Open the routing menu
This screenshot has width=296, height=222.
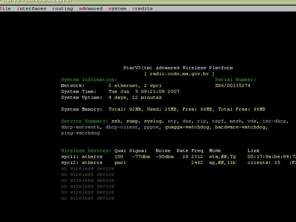(63, 9)
